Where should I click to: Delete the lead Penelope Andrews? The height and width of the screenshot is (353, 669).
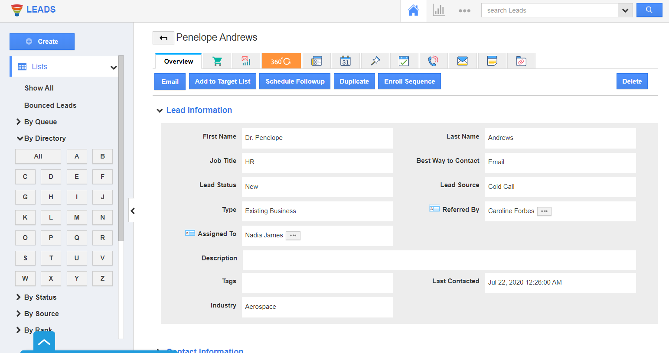pyautogui.click(x=632, y=81)
